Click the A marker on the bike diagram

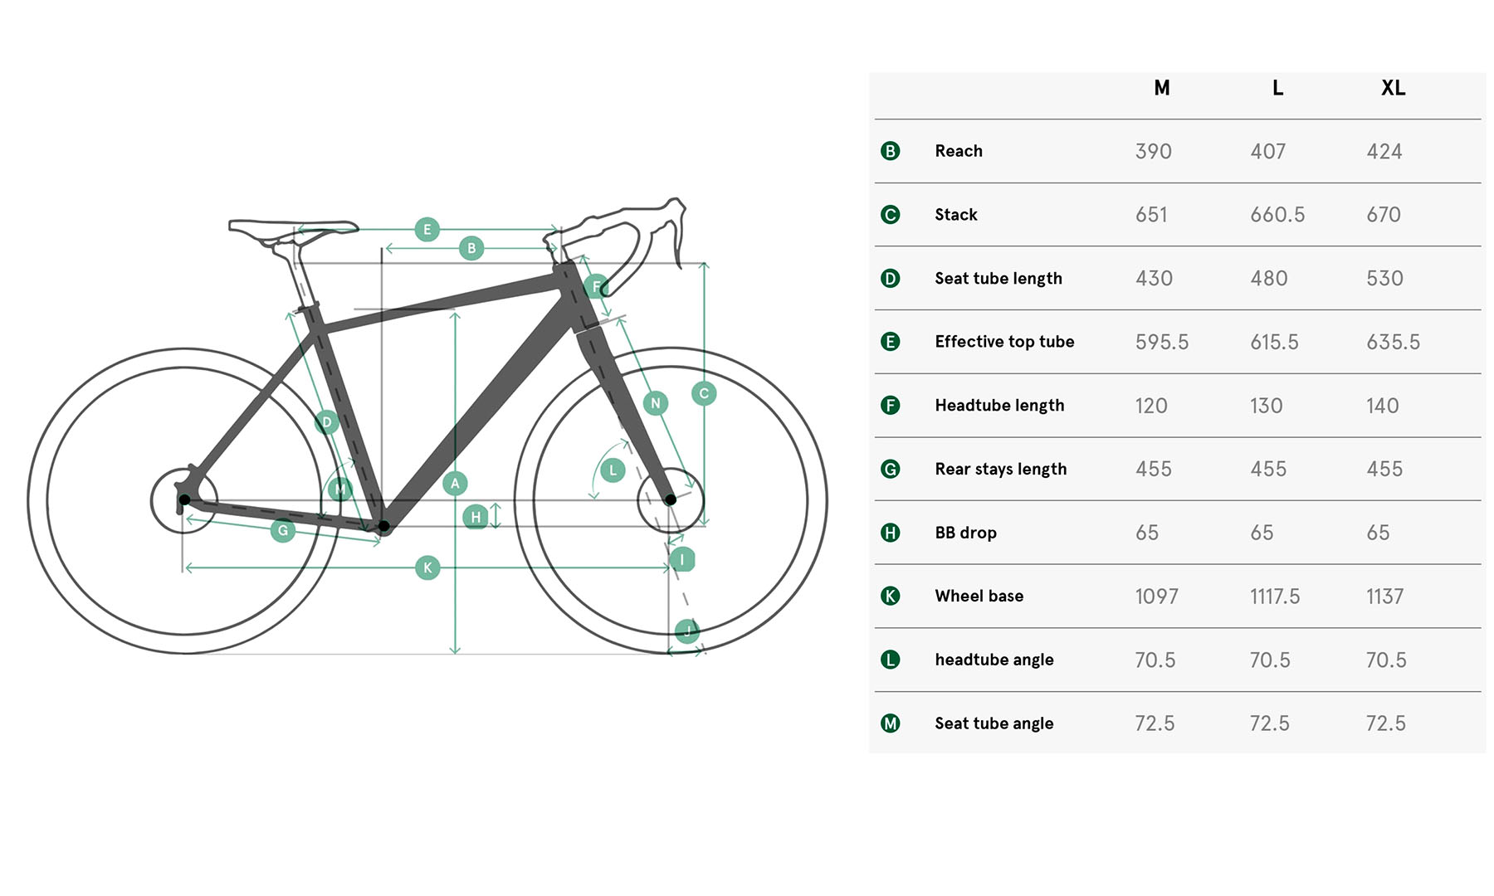point(455,484)
